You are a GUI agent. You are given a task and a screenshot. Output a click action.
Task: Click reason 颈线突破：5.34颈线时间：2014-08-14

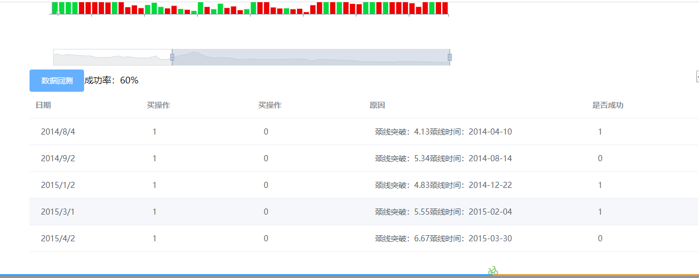[443, 158]
